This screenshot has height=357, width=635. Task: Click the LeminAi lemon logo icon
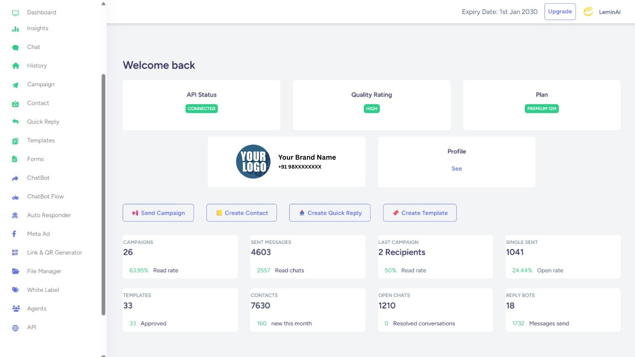pyautogui.click(x=588, y=12)
